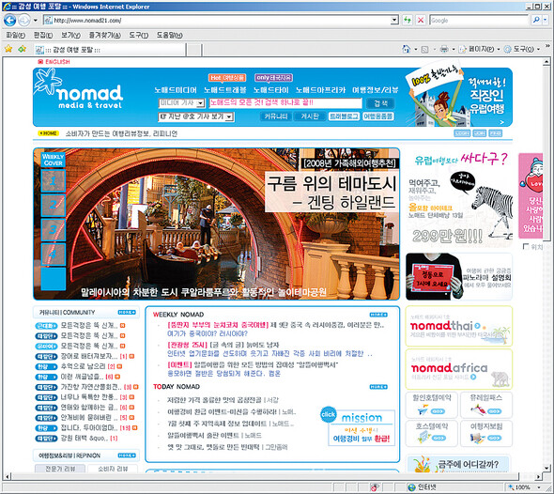Image resolution: width=554 pixels, height=494 pixels.
Task: Click the nomad site search input field
Action: 285,103
